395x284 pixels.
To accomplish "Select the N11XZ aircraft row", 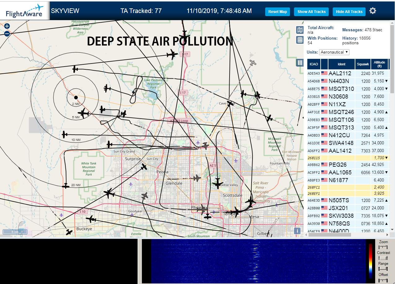I will [348, 104].
